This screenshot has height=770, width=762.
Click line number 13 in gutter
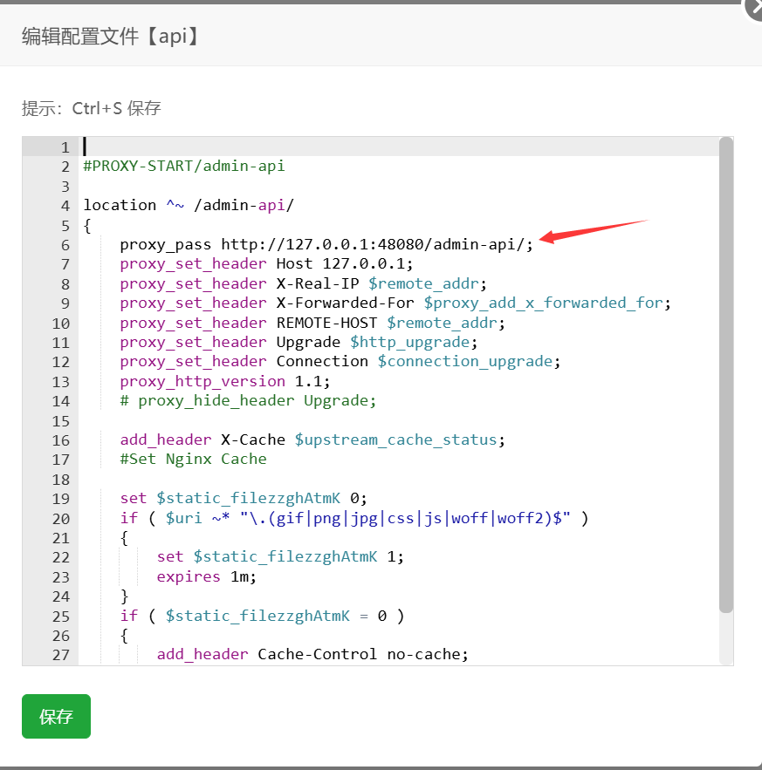[61, 382]
